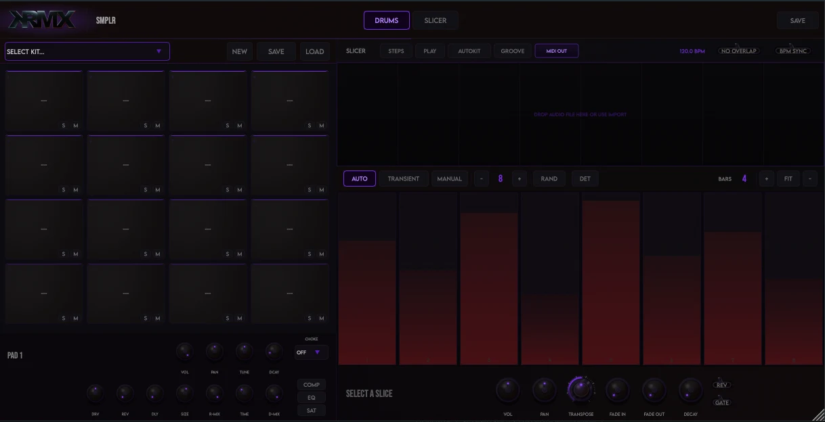
Task: Click the SIZE knob
Action: [x=185, y=393]
